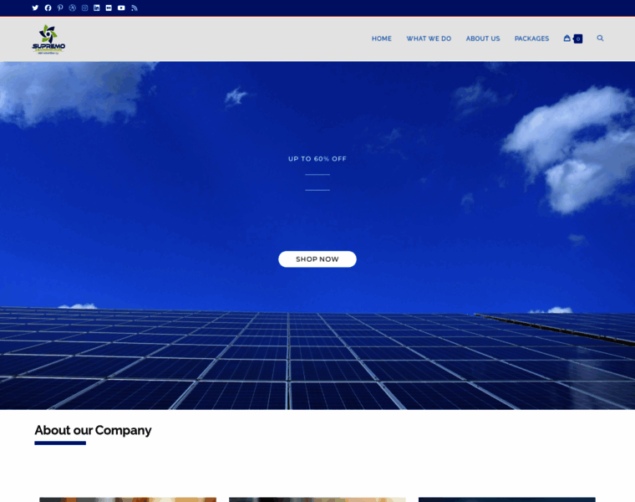Click the Supremo logo
Screen dimensions: 635x502
(48, 39)
